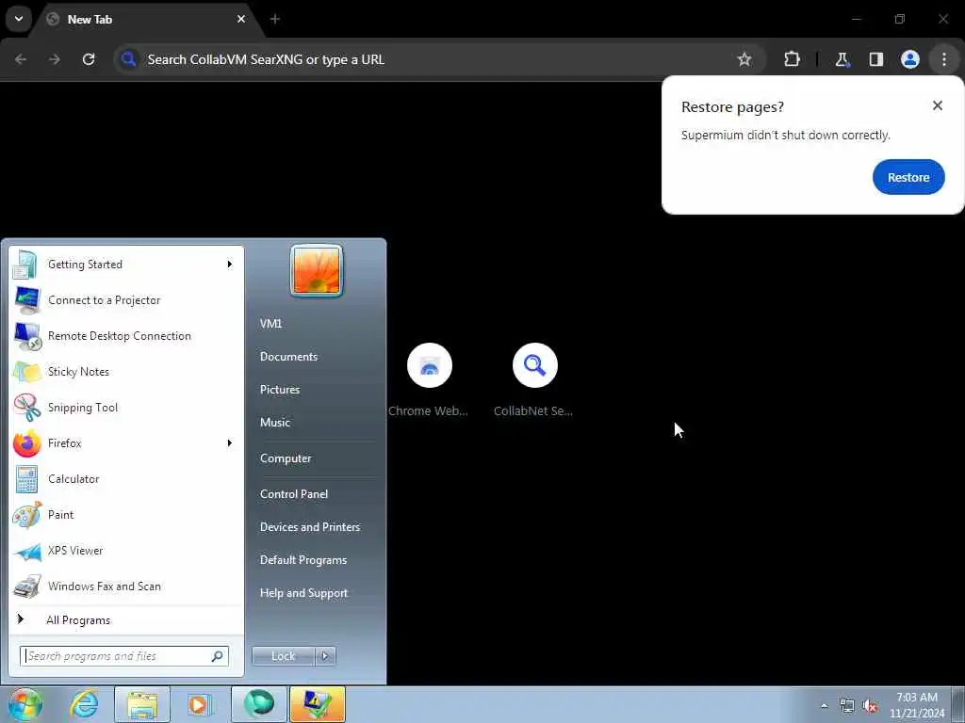The image size is (965, 723).
Task: Open Sticky Notes
Action: (x=127, y=371)
